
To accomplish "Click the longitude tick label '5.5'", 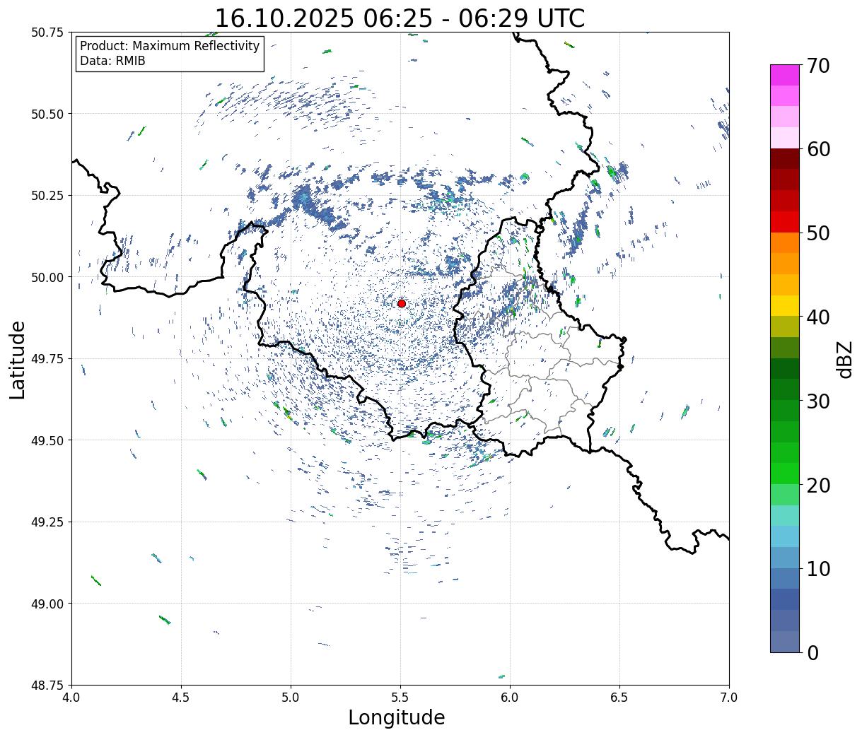I will pos(400,698).
